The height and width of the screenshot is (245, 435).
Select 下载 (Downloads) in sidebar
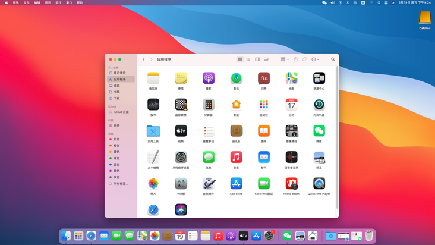click(x=121, y=98)
